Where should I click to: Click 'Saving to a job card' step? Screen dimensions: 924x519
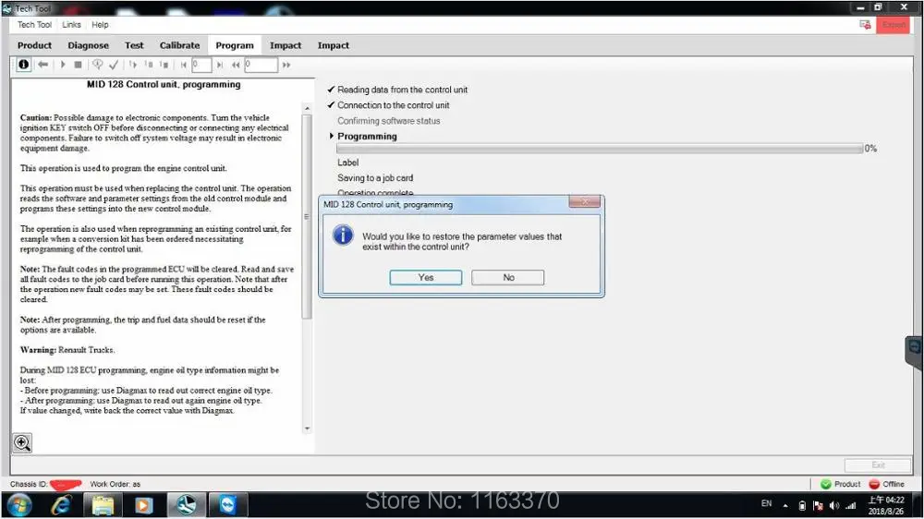click(375, 178)
